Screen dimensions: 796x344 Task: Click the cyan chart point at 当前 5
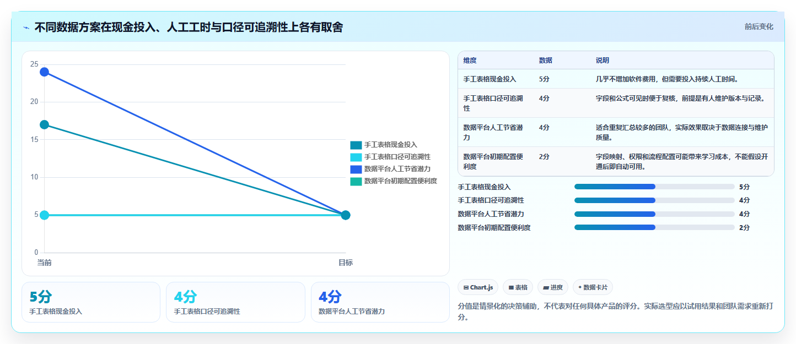44,215
